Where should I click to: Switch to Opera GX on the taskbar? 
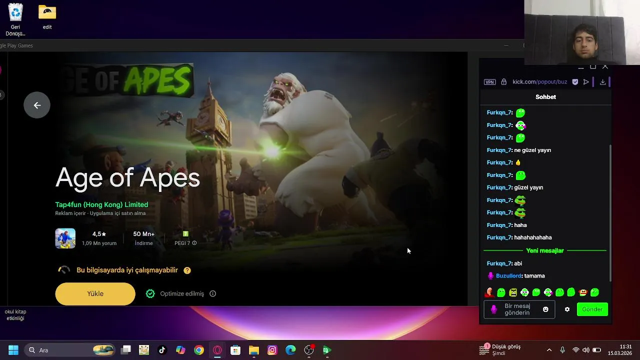[x=217, y=350]
